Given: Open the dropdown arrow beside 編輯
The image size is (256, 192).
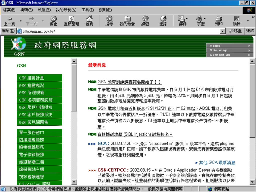Looking at the screenshot, I should [x=248, y=21].
